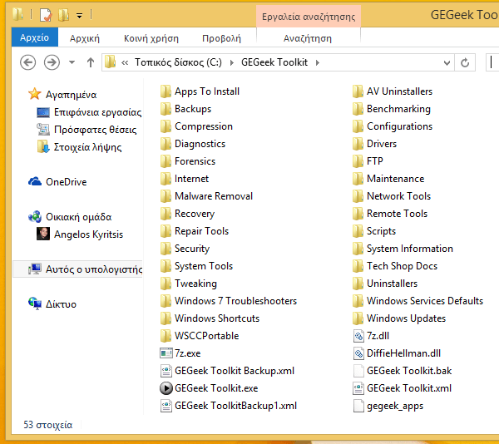Image resolution: width=499 pixels, height=444 pixels.
Task: Click the Properties quick access icon
Action: click(46, 15)
